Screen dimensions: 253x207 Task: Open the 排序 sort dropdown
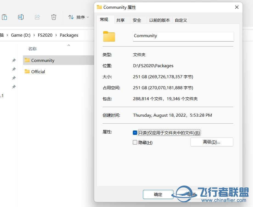78,17
